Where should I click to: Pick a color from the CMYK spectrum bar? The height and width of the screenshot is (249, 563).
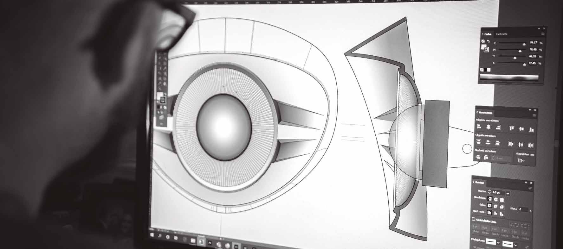click(x=509, y=77)
